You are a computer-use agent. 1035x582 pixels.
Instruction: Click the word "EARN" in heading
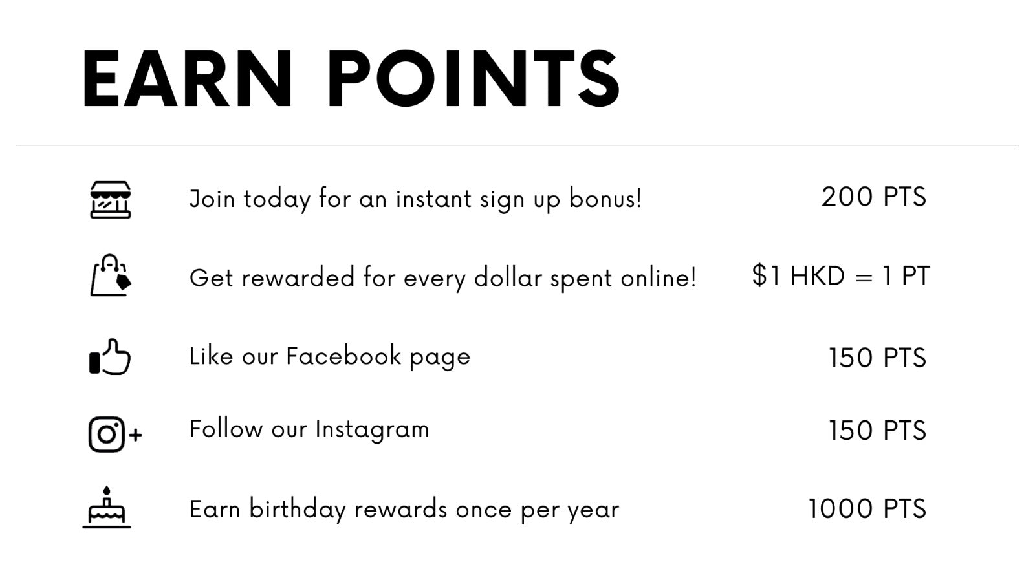point(188,79)
